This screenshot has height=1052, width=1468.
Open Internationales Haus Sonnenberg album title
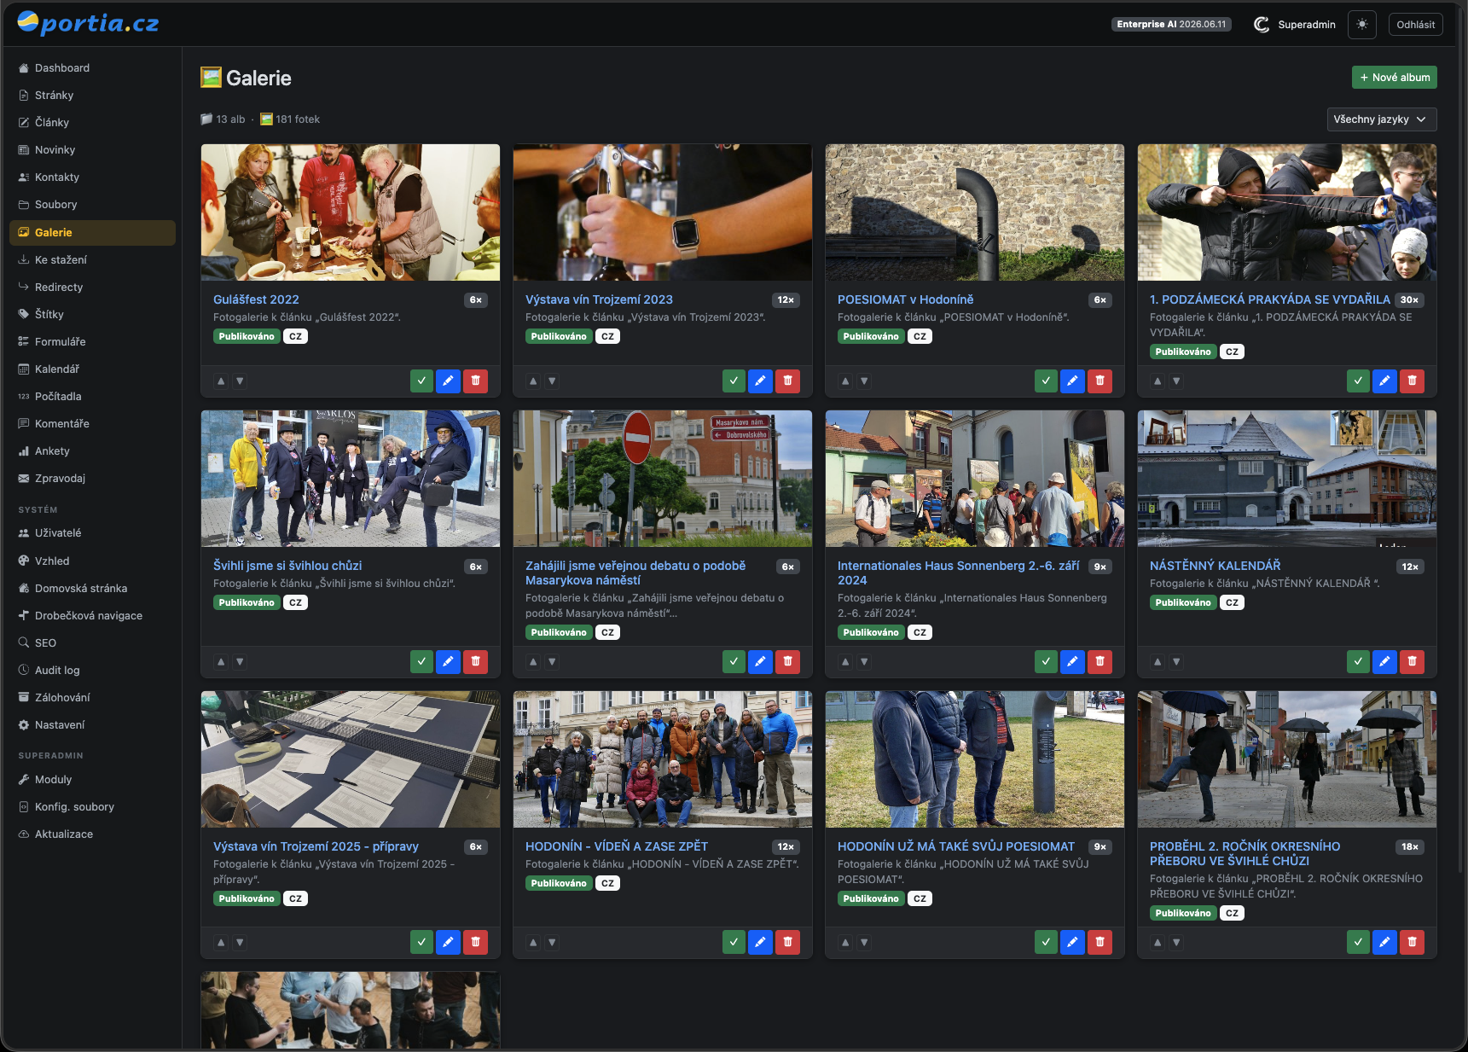point(959,572)
